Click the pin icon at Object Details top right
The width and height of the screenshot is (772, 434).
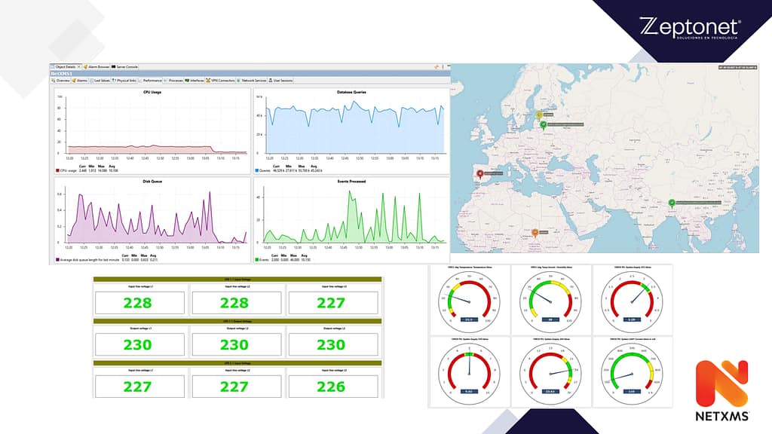pos(436,67)
